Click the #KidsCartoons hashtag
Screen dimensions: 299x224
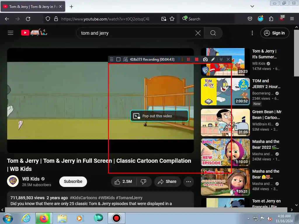pyautogui.click(x=83, y=198)
